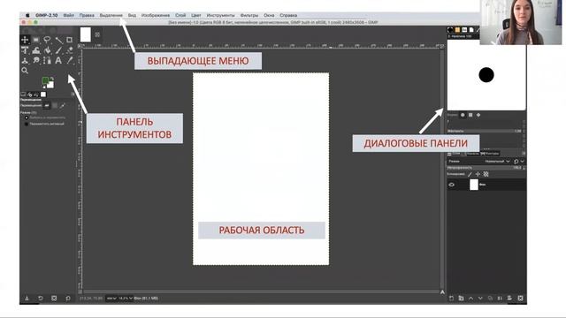Image resolution: width=566 pixels, height=318 pixels.
Task: Open the Правка menu
Action: 87,15
